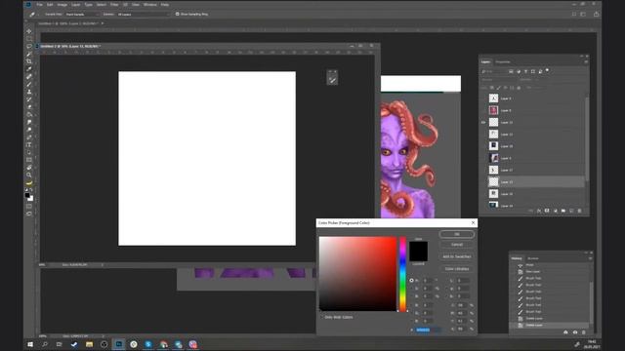Viewport: 625px width, 351px height.
Task: Hide the layer showing an eye icon
Action: [x=483, y=123]
